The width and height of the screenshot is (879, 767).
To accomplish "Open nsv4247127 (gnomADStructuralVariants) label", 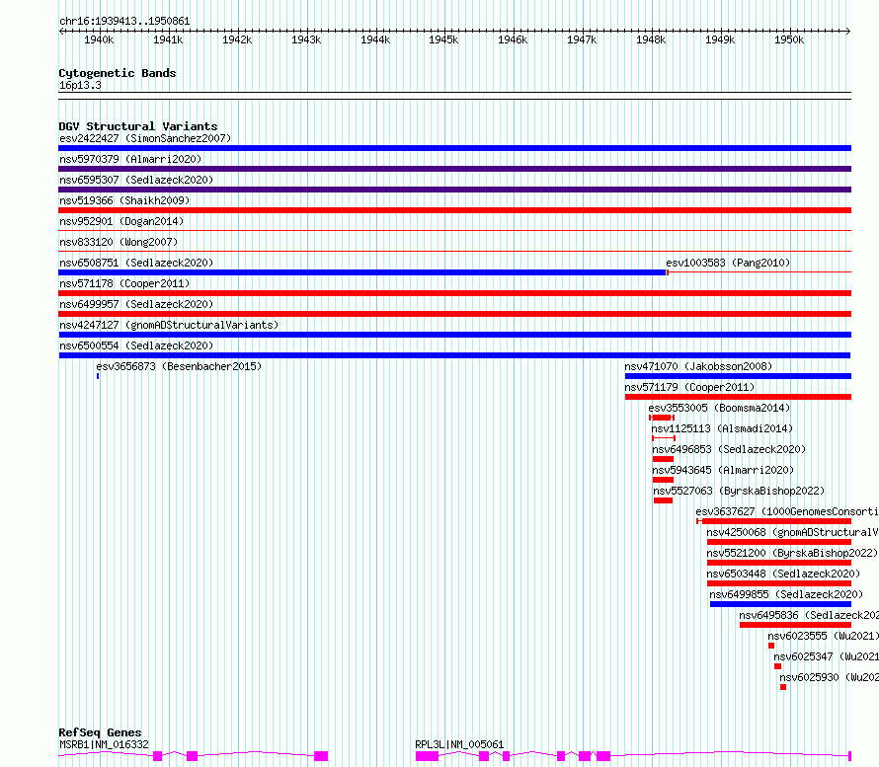I will pyautogui.click(x=169, y=325).
